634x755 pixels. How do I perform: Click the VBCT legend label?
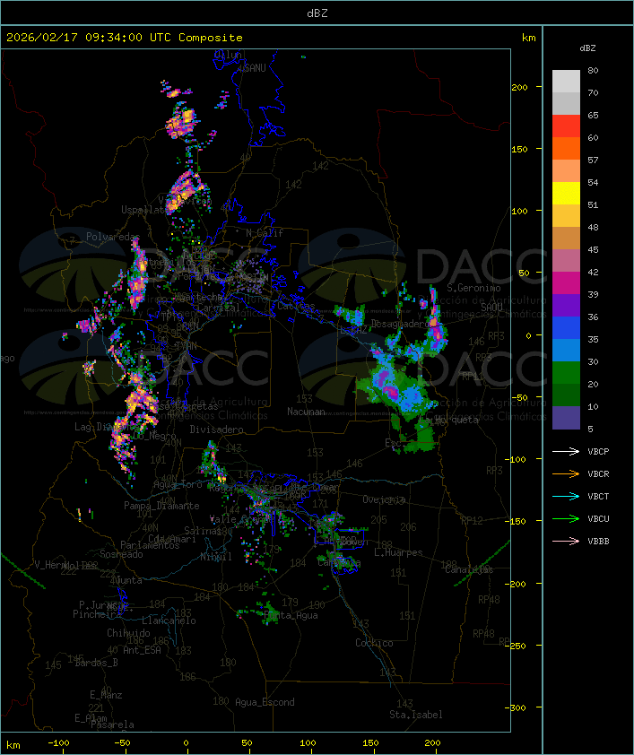pos(598,497)
